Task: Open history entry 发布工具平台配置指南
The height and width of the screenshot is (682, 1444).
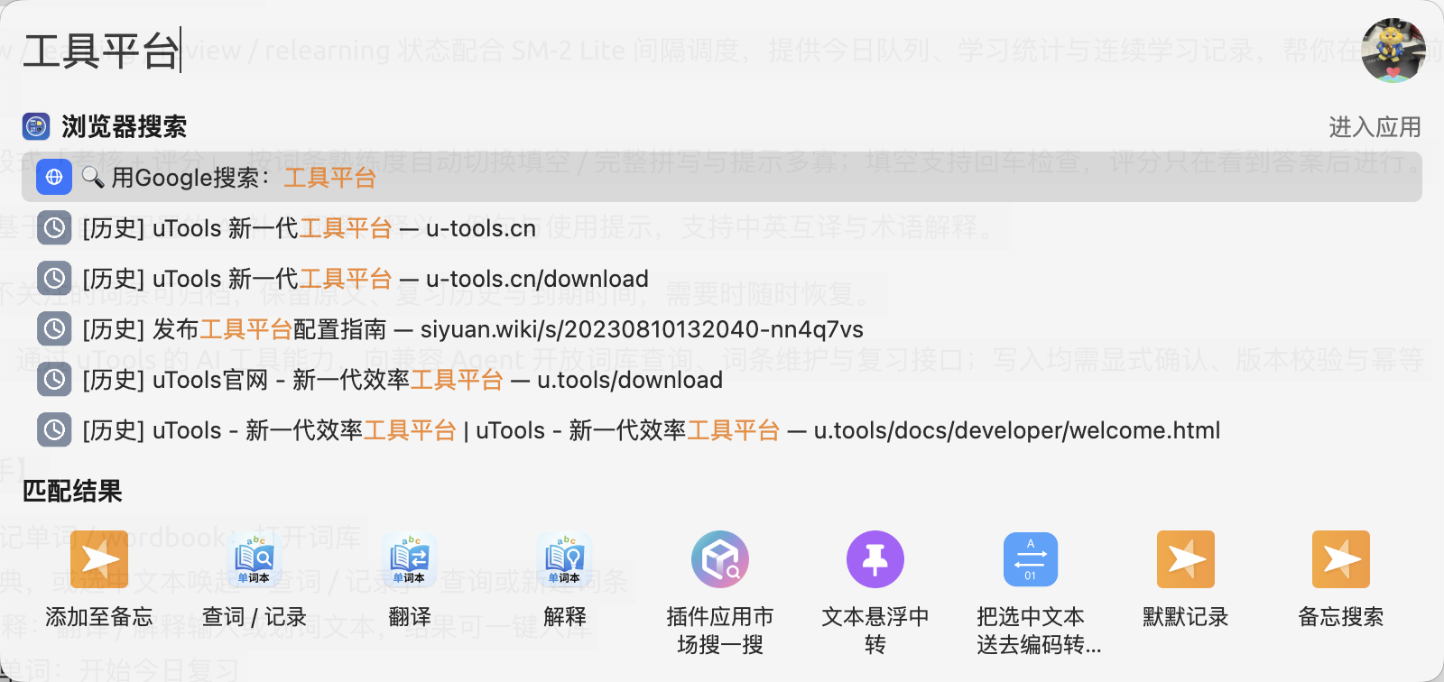Action: [x=722, y=329]
